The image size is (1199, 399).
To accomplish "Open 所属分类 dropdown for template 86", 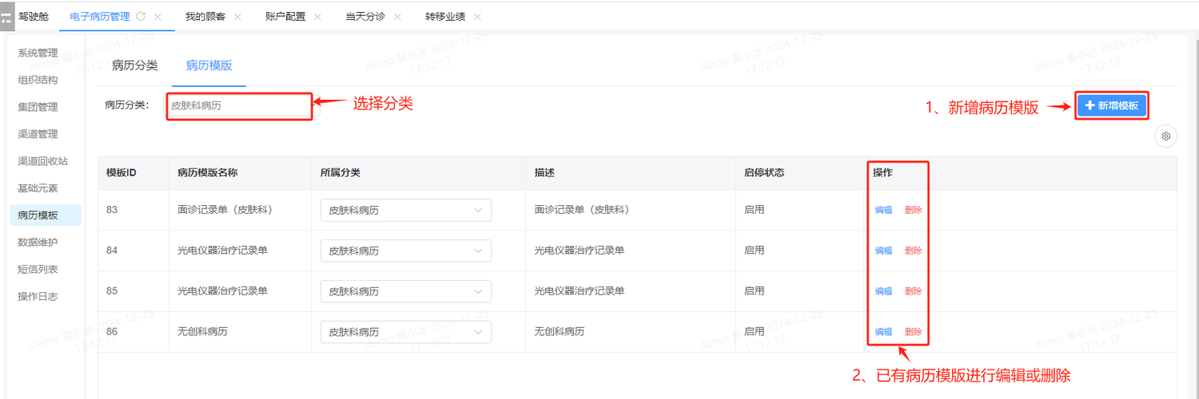I will pos(405,332).
